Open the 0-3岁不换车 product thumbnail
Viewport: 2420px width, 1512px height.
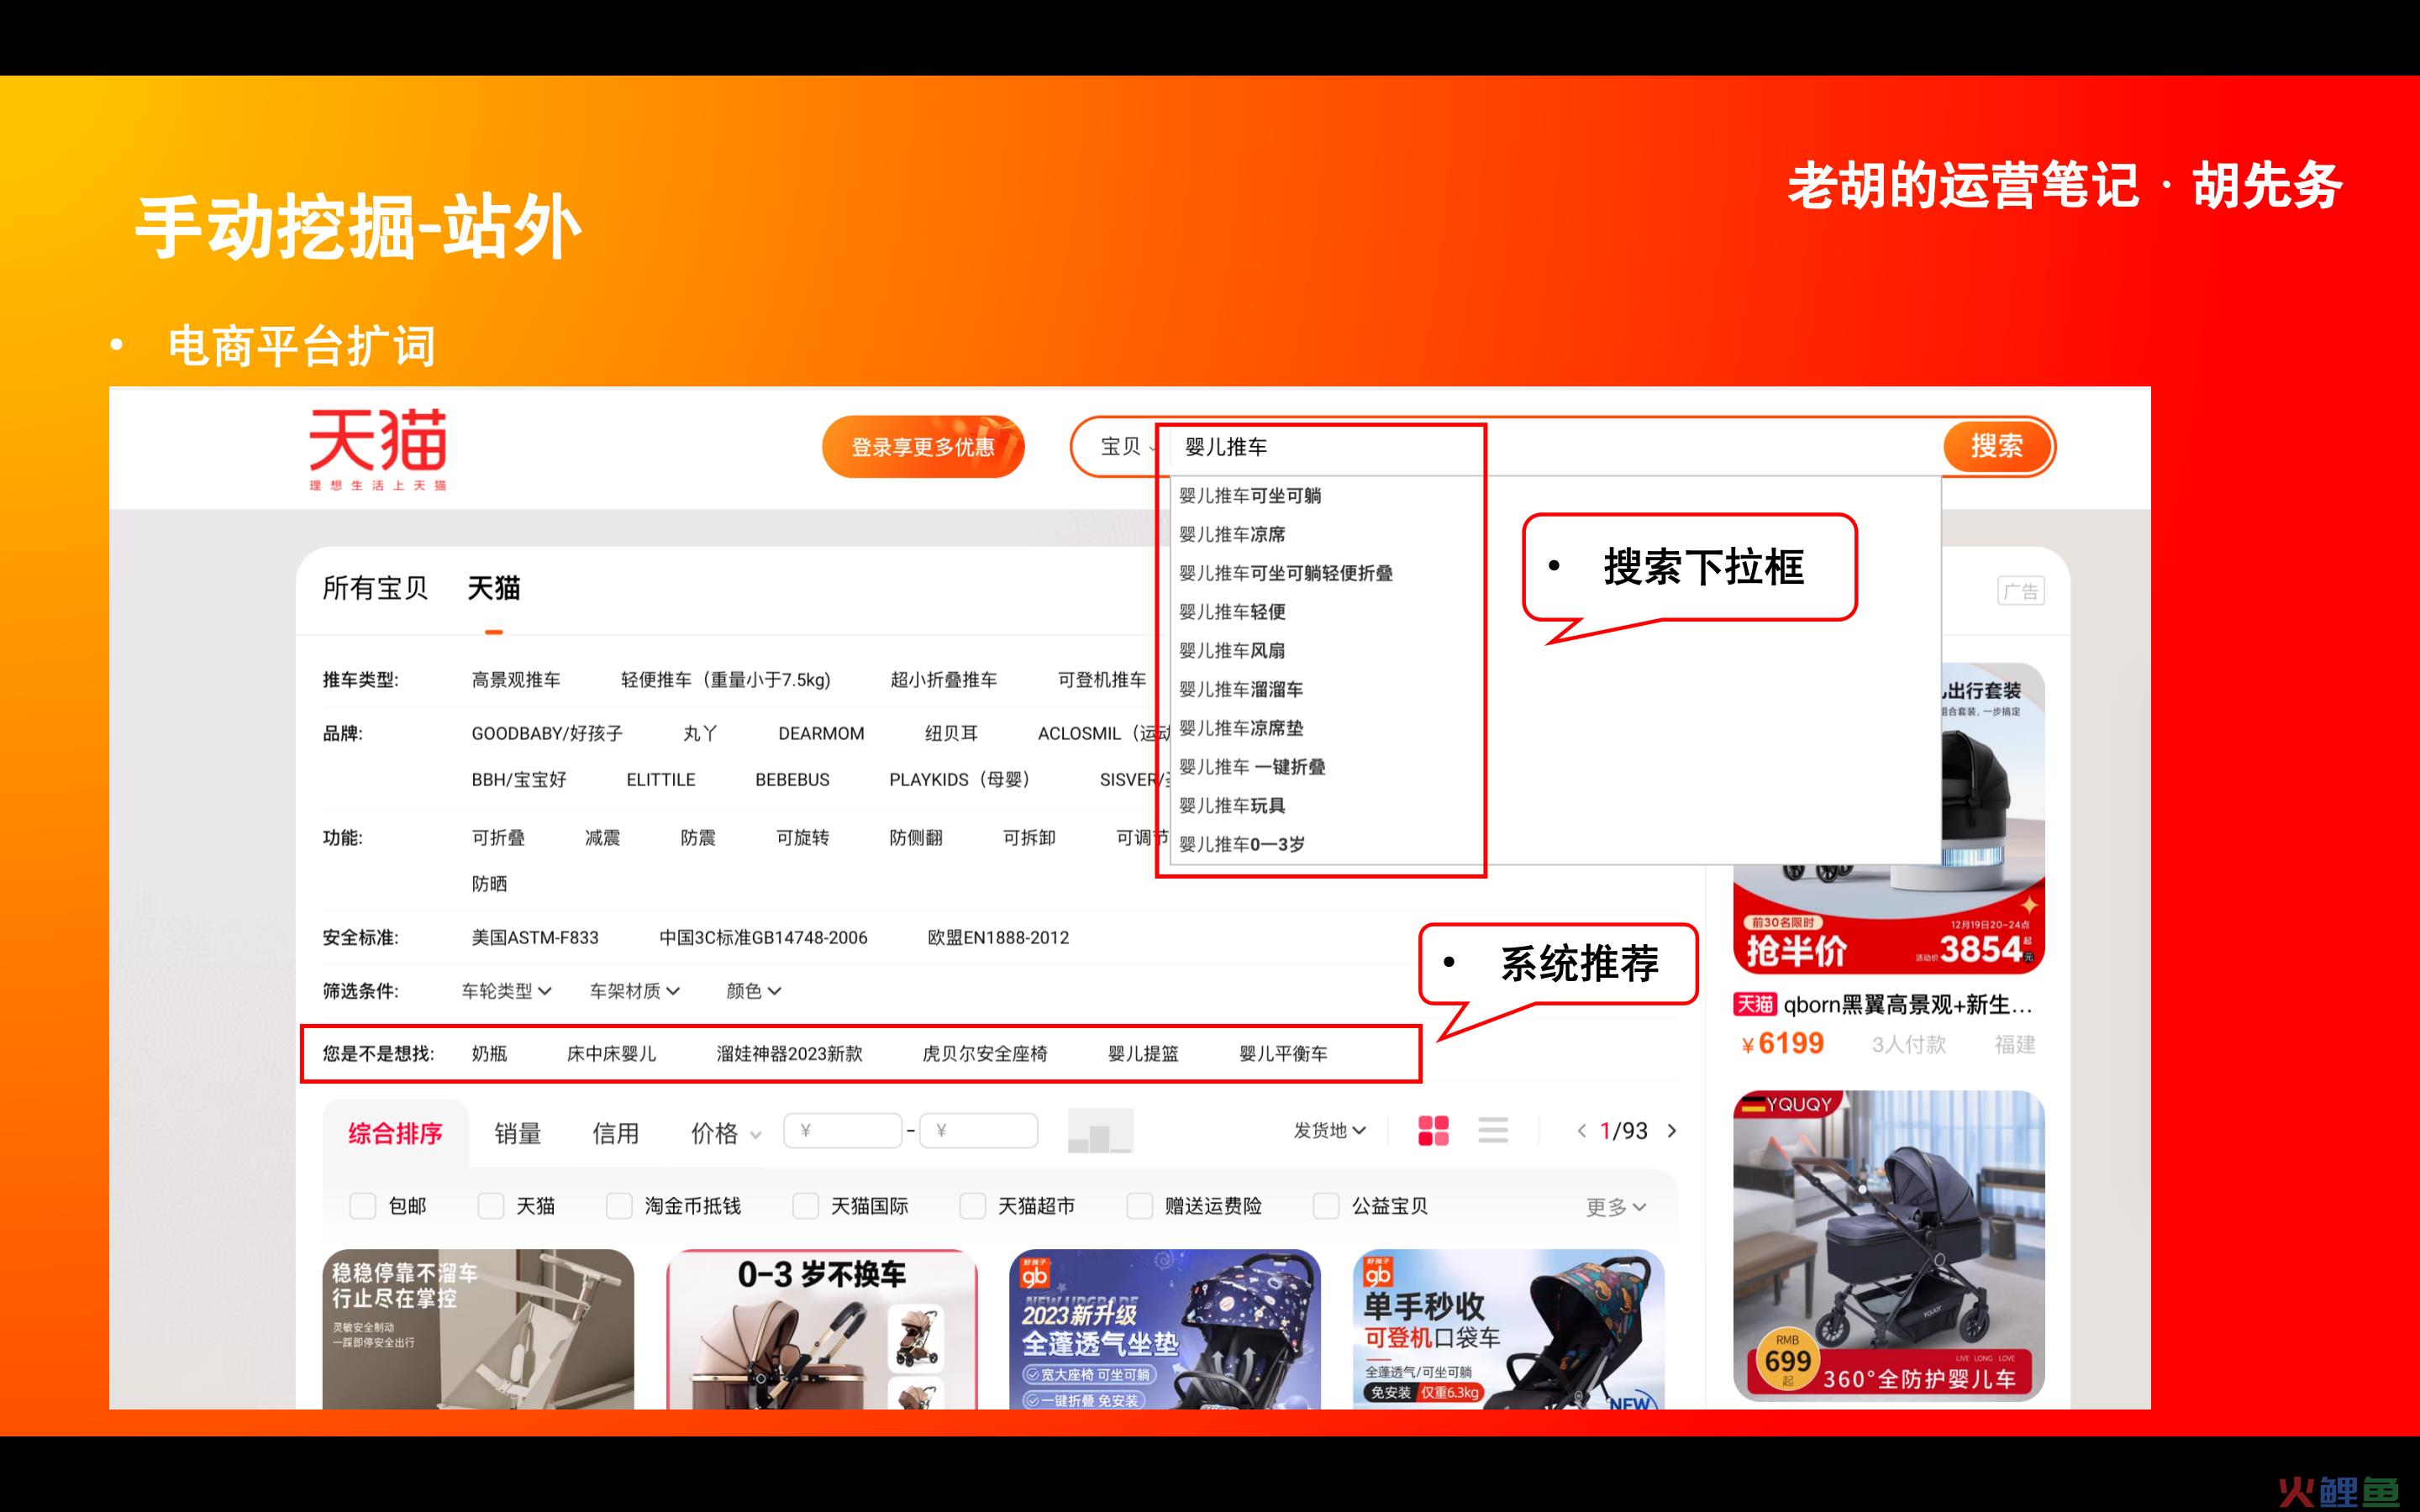822,1329
